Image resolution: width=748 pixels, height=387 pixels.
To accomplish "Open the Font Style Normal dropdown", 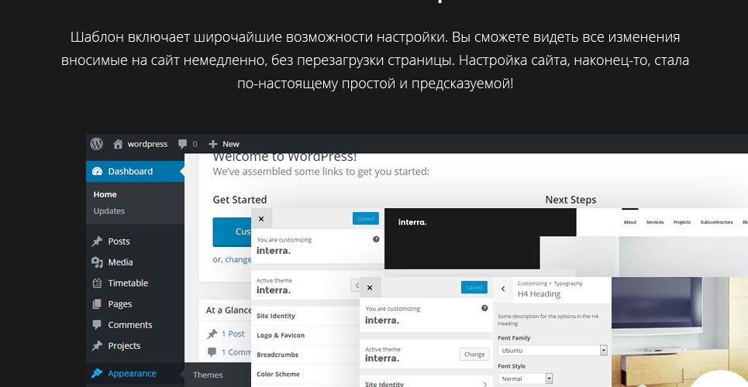I will point(526,379).
